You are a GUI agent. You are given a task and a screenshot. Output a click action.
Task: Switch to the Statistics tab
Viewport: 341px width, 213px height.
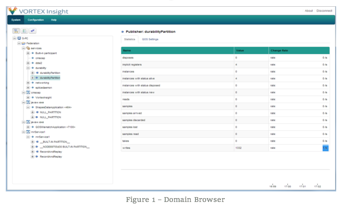click(130, 39)
